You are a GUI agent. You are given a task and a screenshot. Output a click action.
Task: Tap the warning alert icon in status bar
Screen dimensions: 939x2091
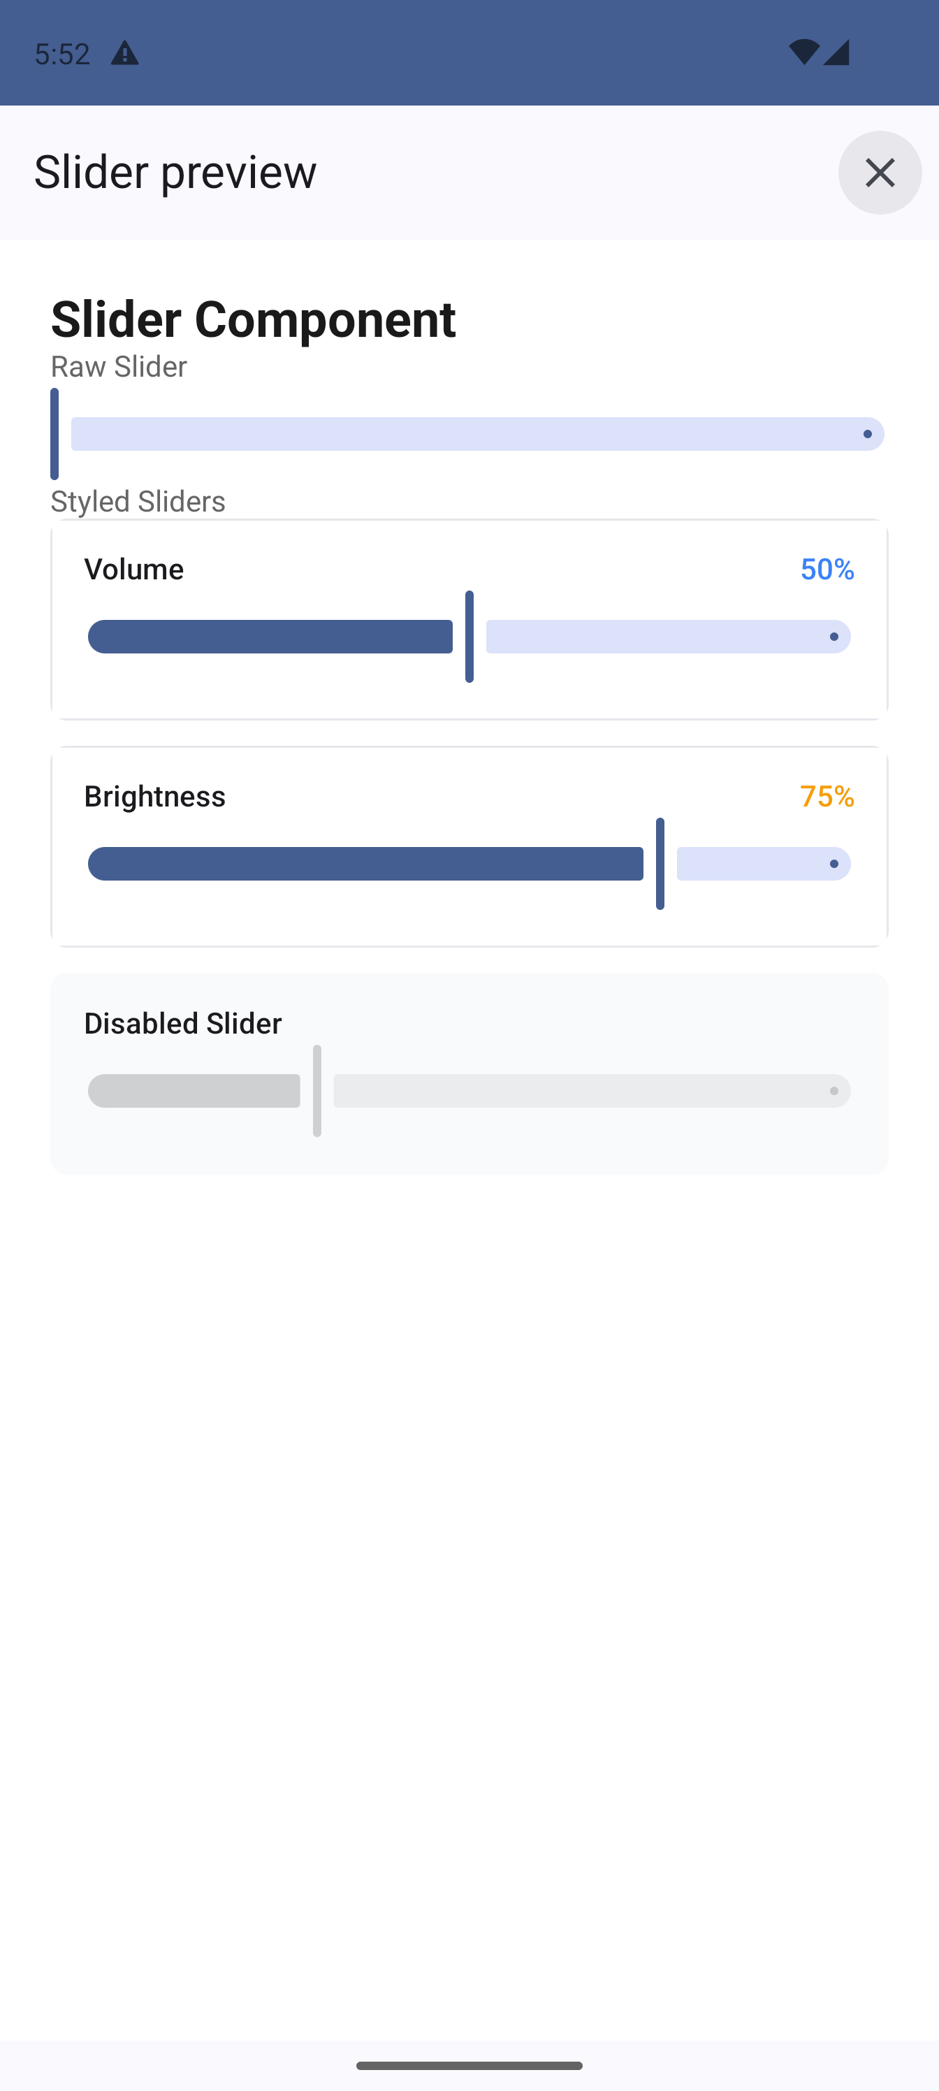(x=124, y=54)
